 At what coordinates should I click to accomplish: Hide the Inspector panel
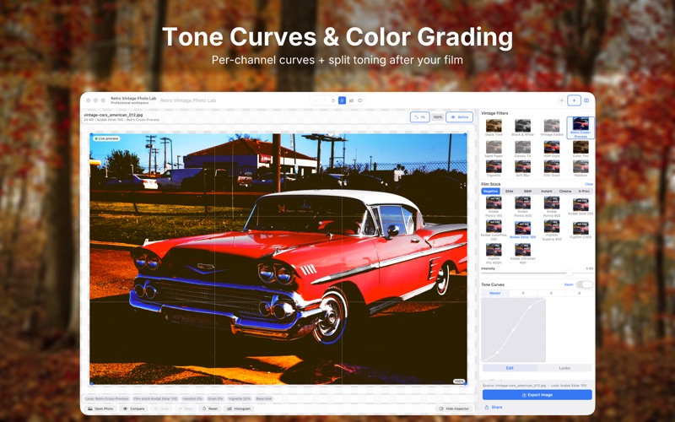[x=454, y=408]
